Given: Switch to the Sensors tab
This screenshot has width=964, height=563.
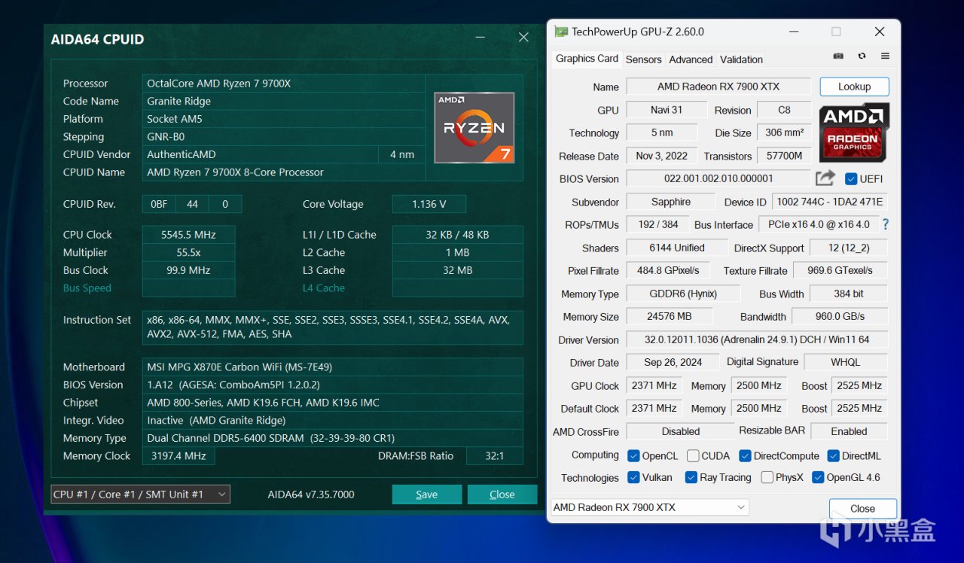Looking at the screenshot, I should 643,59.
